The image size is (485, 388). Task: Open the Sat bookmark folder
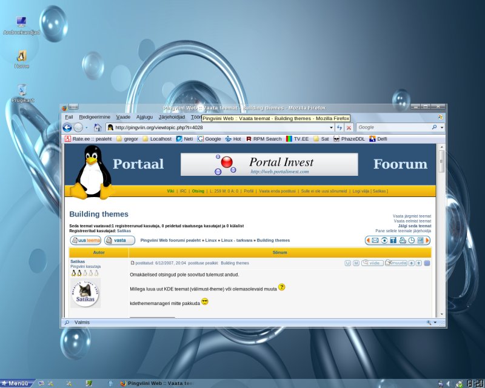321,139
